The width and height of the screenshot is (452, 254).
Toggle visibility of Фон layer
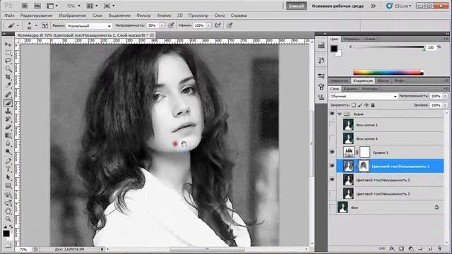(x=333, y=207)
